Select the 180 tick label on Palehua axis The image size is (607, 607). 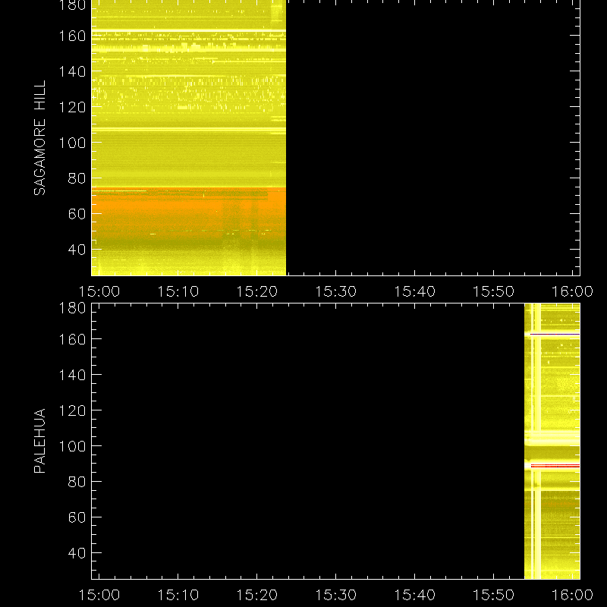coord(72,308)
